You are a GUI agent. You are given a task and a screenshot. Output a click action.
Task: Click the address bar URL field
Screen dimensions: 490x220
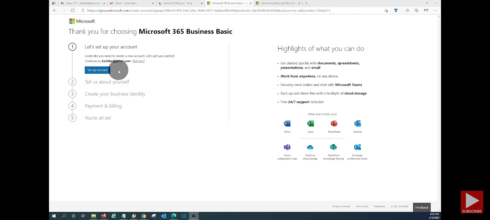(208, 10)
